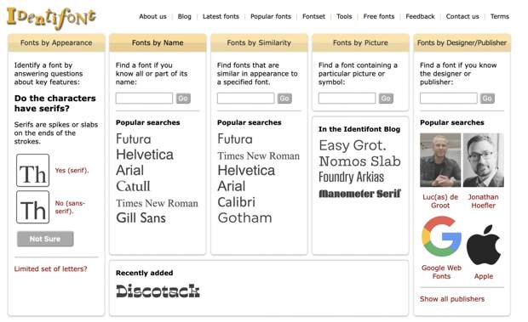Open the 'Limited set of letters?' link
This screenshot has width=528, height=322.
(x=50, y=269)
